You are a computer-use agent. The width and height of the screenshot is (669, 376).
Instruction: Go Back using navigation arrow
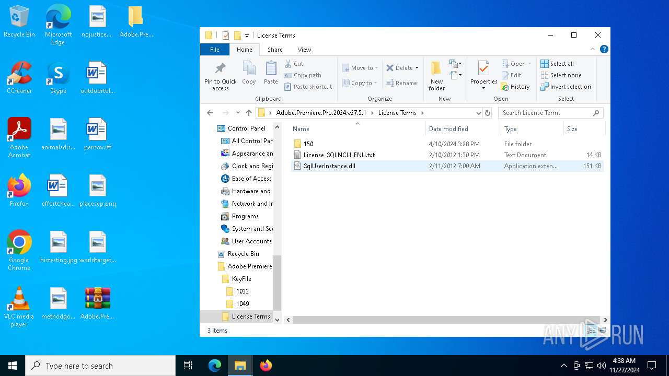(x=210, y=113)
